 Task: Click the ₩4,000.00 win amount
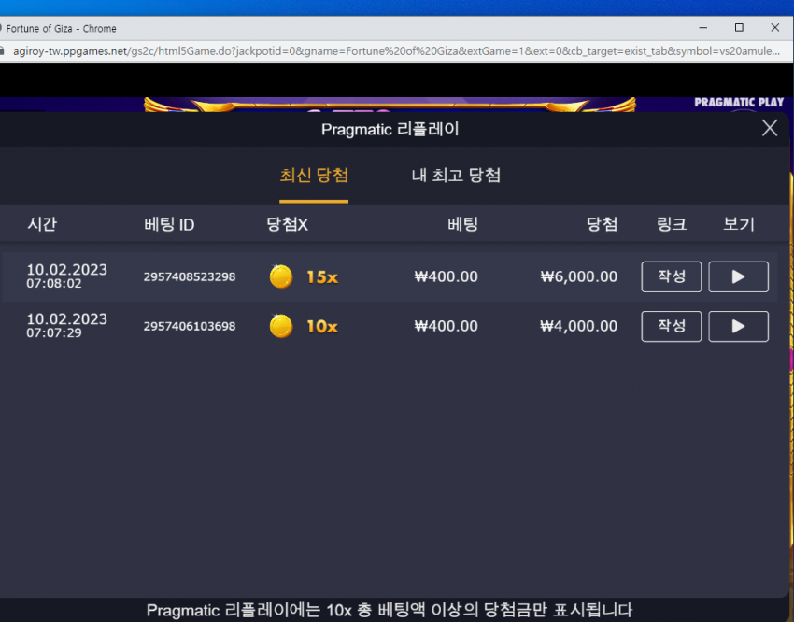pos(579,326)
